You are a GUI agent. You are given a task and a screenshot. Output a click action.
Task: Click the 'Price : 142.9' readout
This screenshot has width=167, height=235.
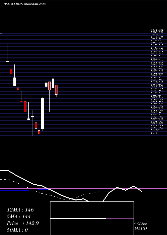point(23,223)
